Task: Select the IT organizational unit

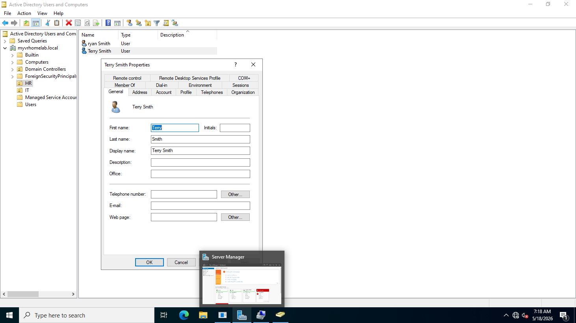Action: point(27,90)
